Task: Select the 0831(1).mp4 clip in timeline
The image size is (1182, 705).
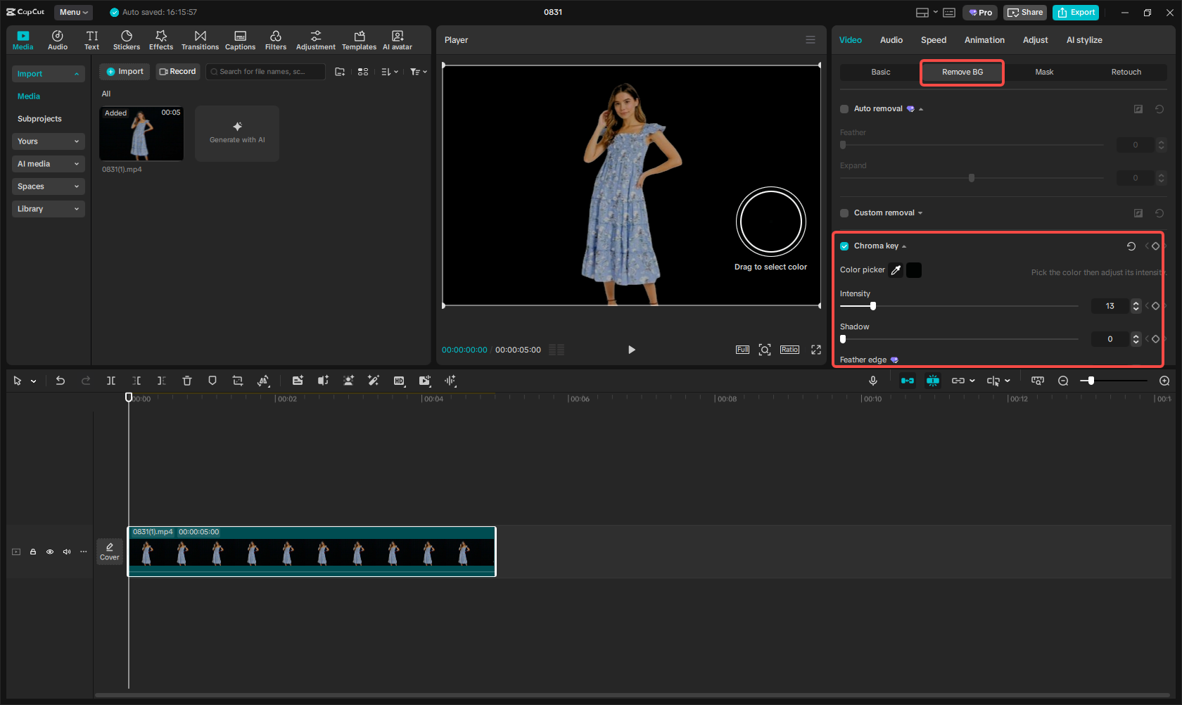Action: pos(311,552)
